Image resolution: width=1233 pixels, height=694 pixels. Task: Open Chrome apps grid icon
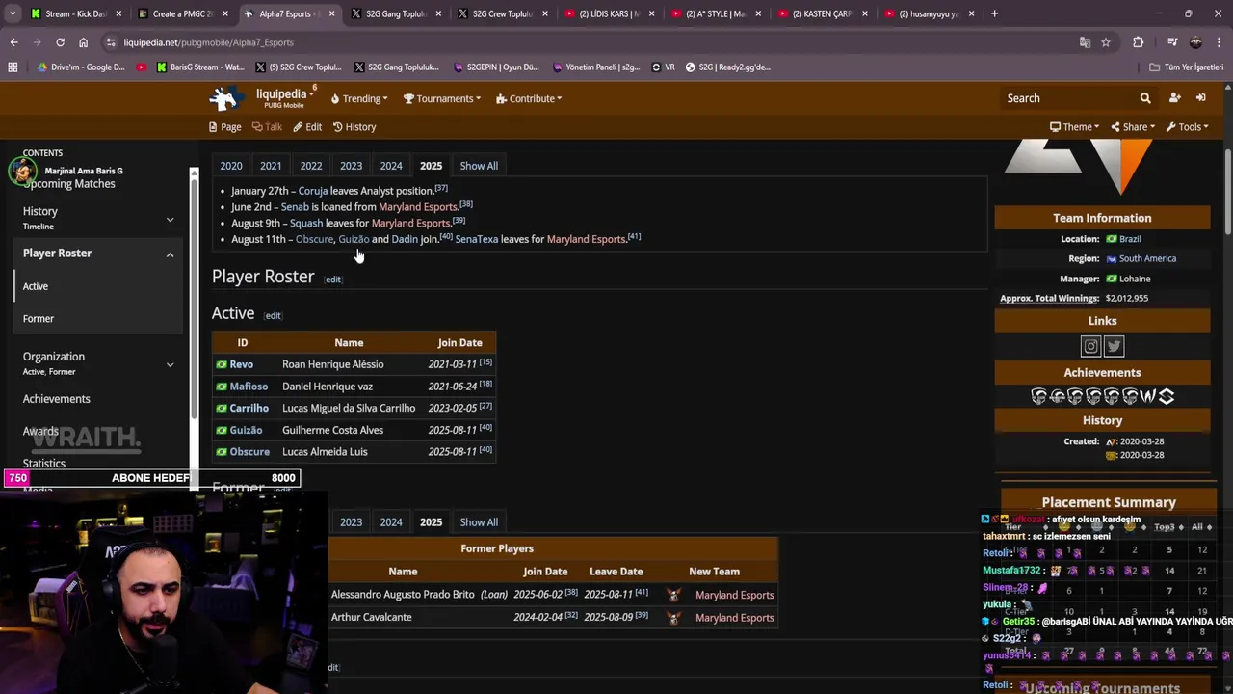pos(13,67)
